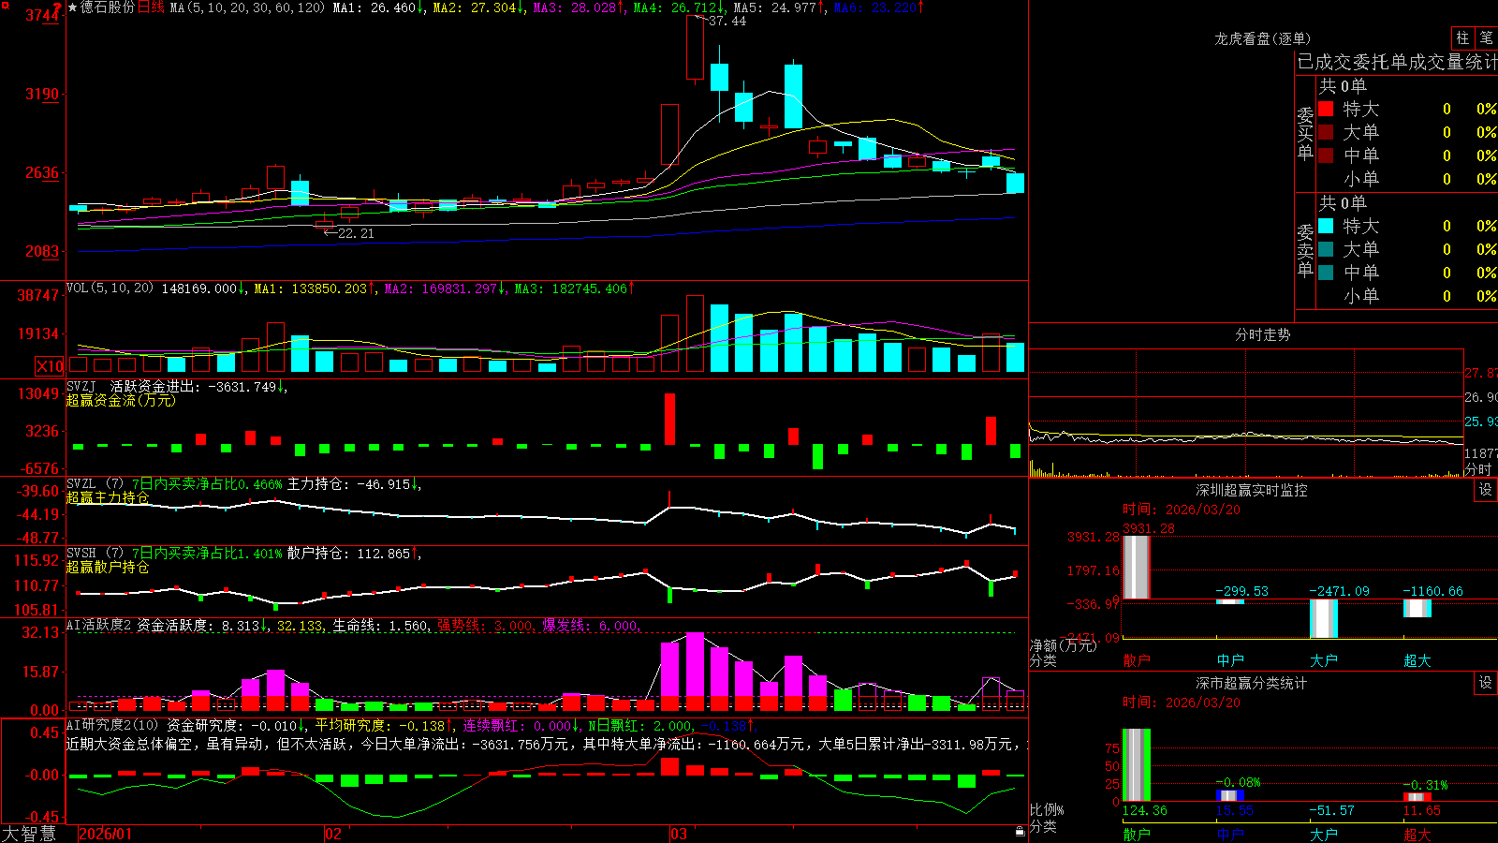Open MA(5,10,20,30,60,120) indicator parameters
Screen dimensions: 1498x843
click(247, 7)
